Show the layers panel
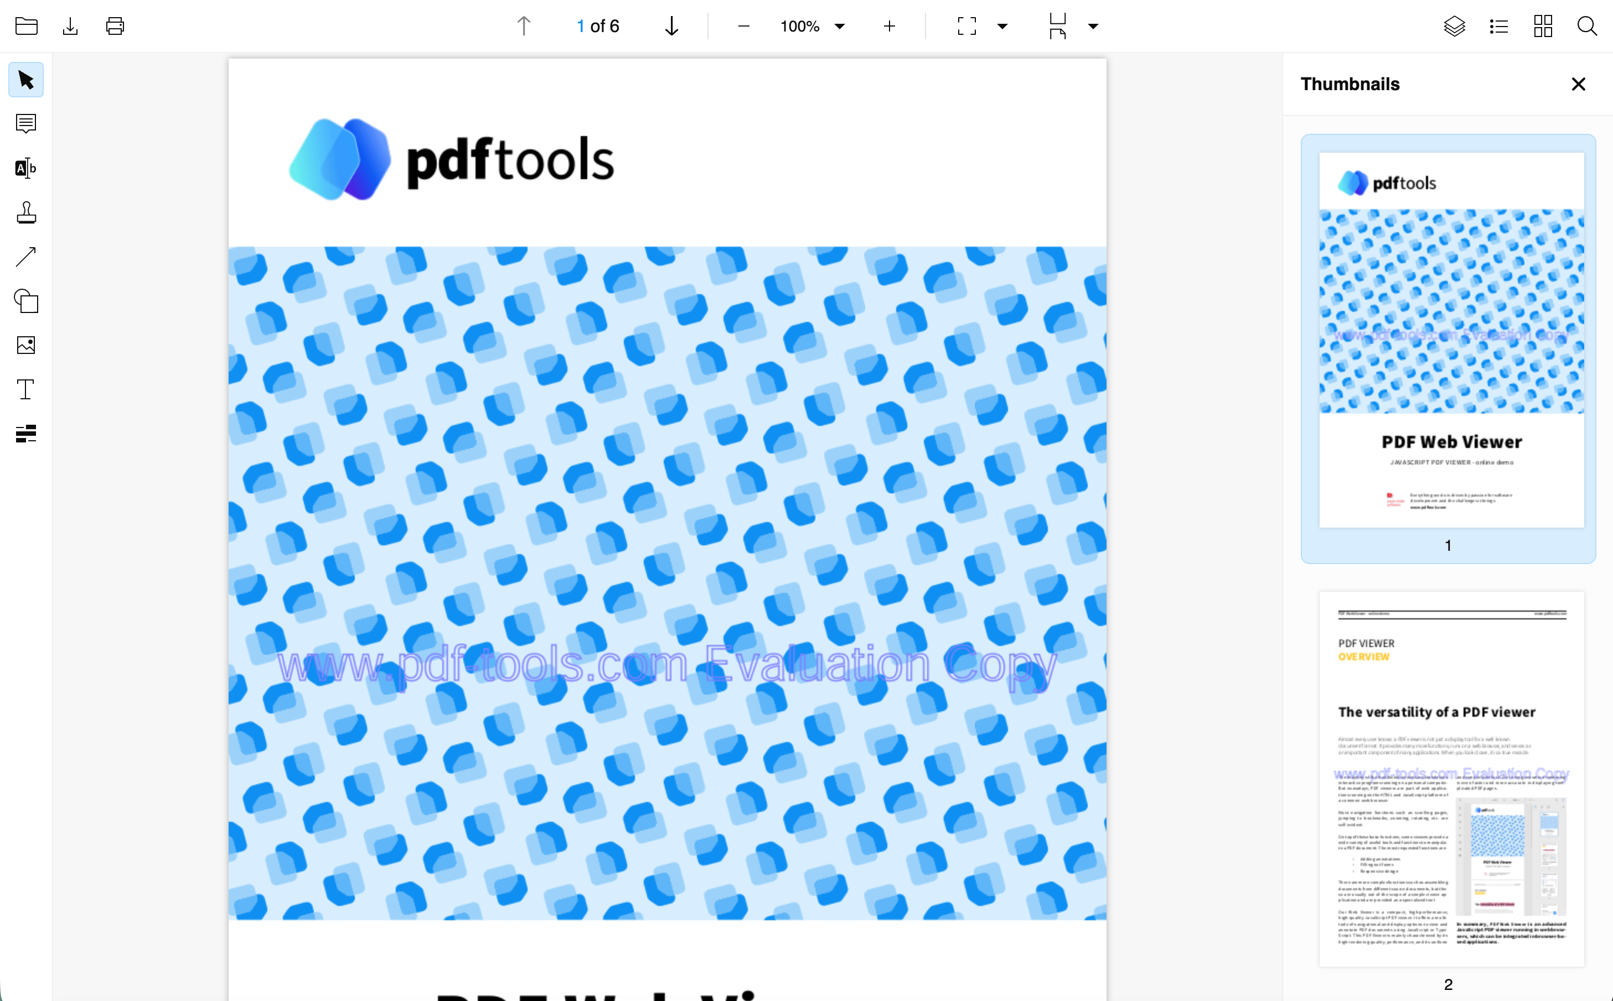 (1455, 26)
